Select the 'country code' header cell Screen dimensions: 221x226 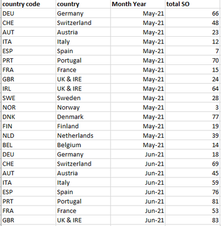(29, 4)
